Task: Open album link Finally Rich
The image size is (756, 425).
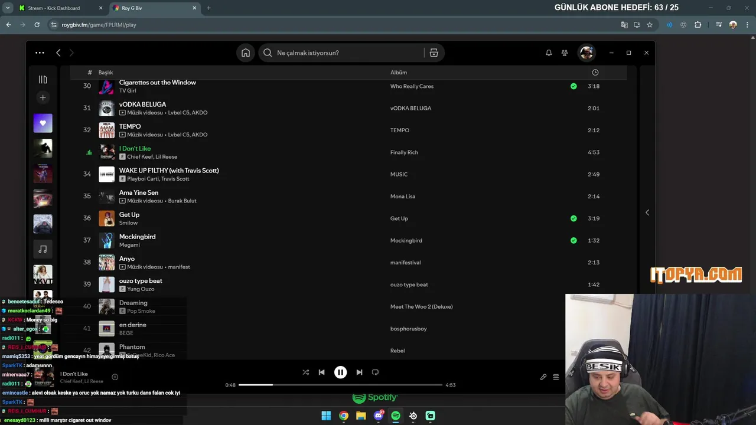Action: [404, 152]
